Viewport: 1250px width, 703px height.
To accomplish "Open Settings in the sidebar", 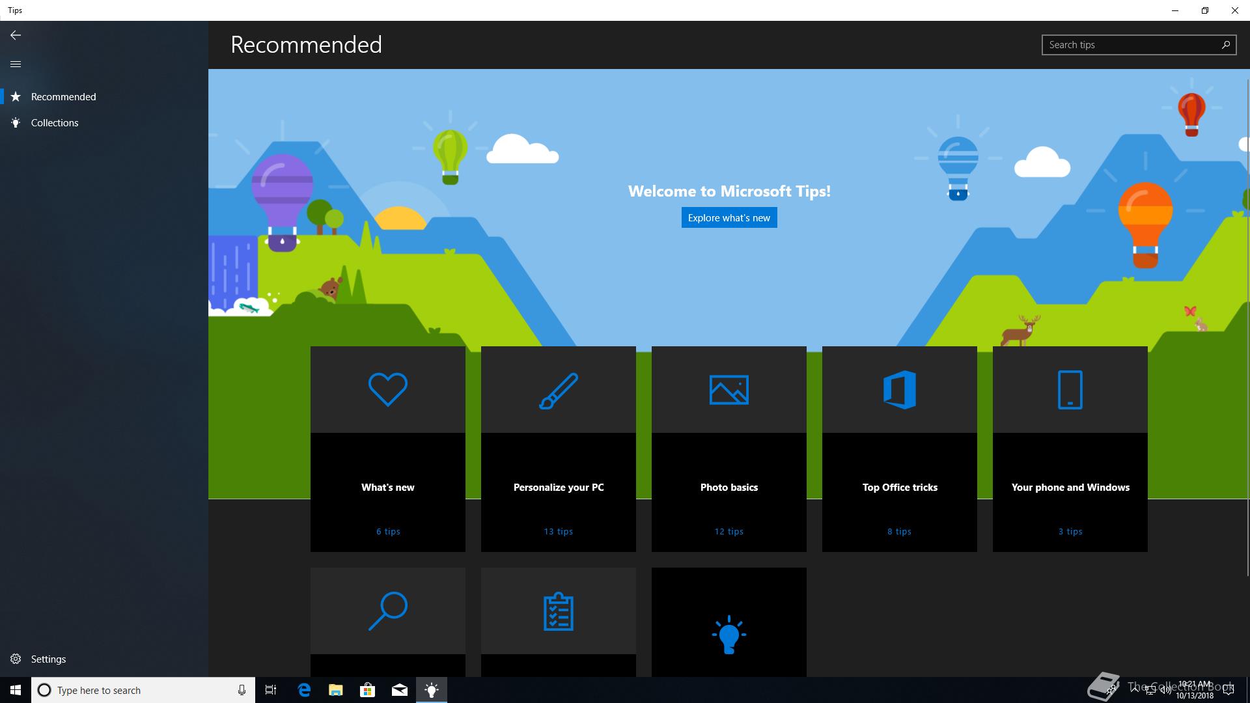I will tap(104, 659).
